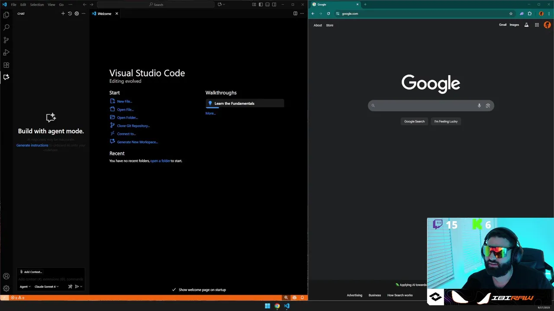The image size is (554, 311).
Task: Open Google apps grid icon
Action: click(x=537, y=25)
